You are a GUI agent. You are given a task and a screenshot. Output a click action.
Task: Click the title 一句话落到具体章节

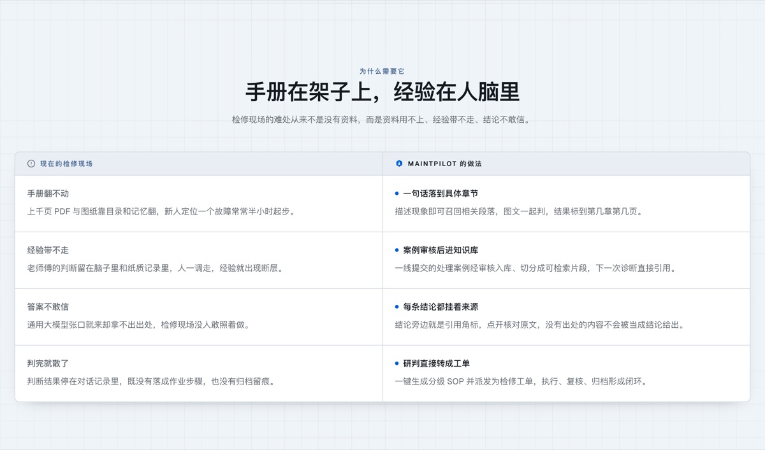pyautogui.click(x=441, y=193)
